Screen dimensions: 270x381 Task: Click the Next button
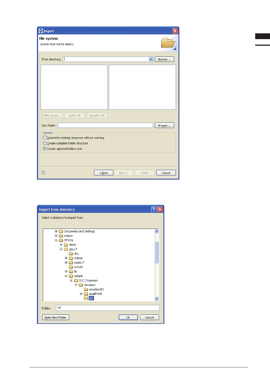pos(123,173)
